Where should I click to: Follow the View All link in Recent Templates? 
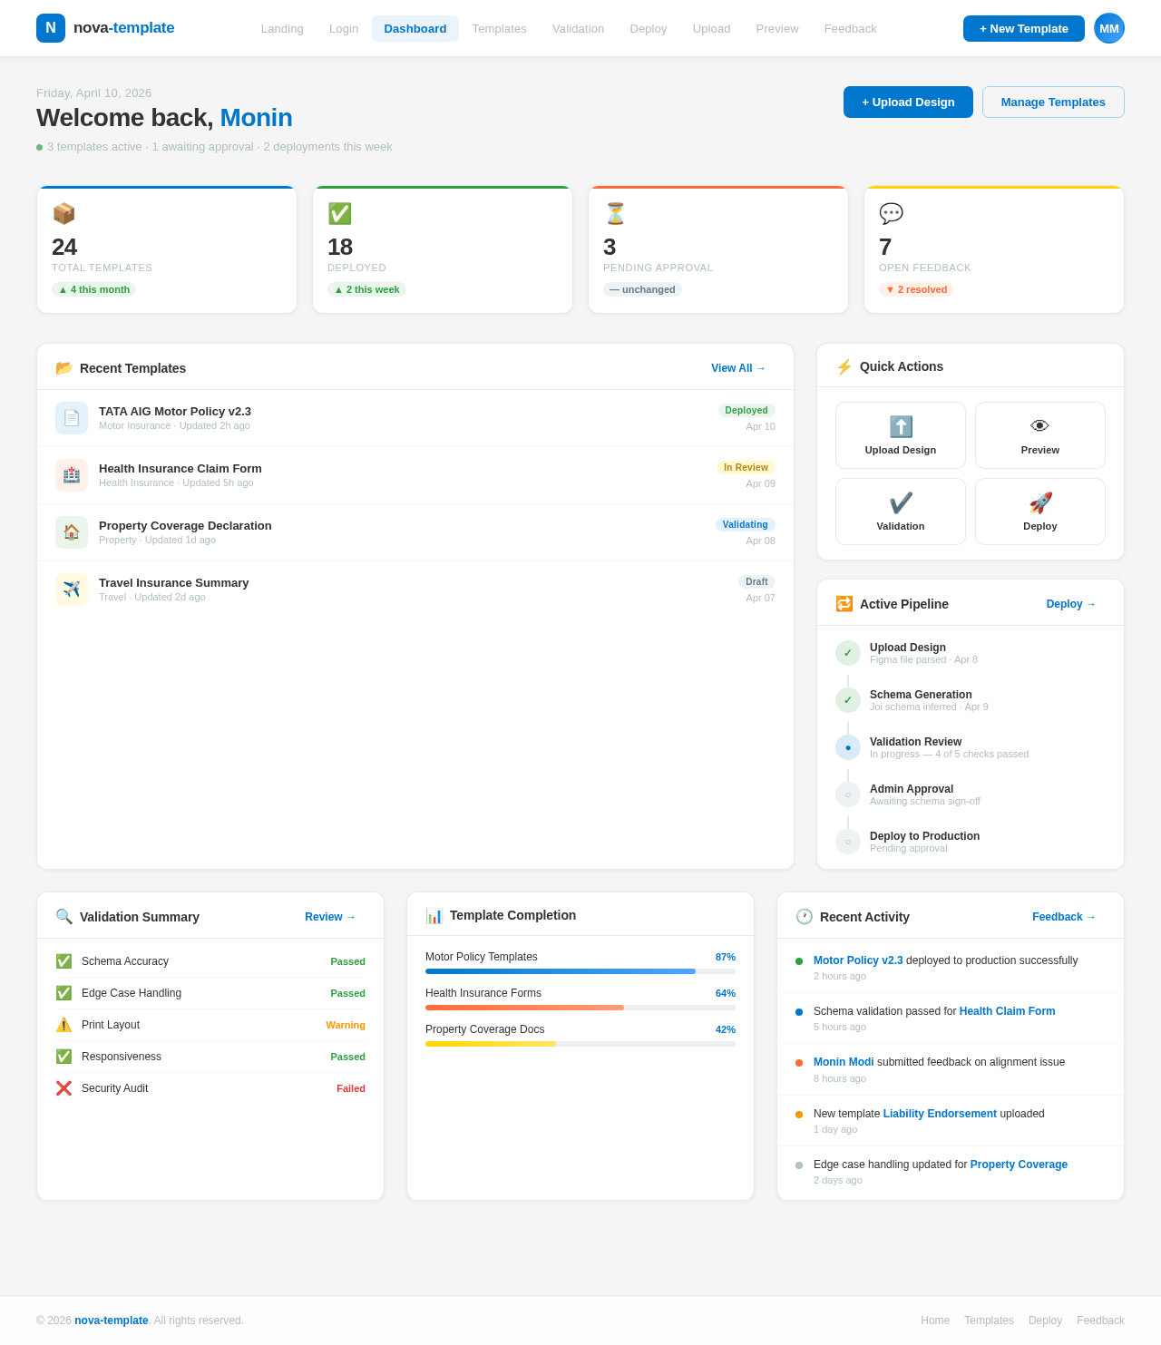pyautogui.click(x=738, y=368)
